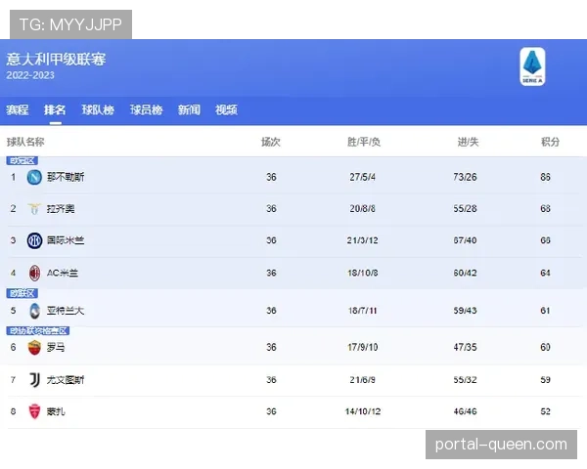Click Inter's goals 67/40
Image resolution: width=587 pixels, height=469 pixels.
[x=465, y=240]
